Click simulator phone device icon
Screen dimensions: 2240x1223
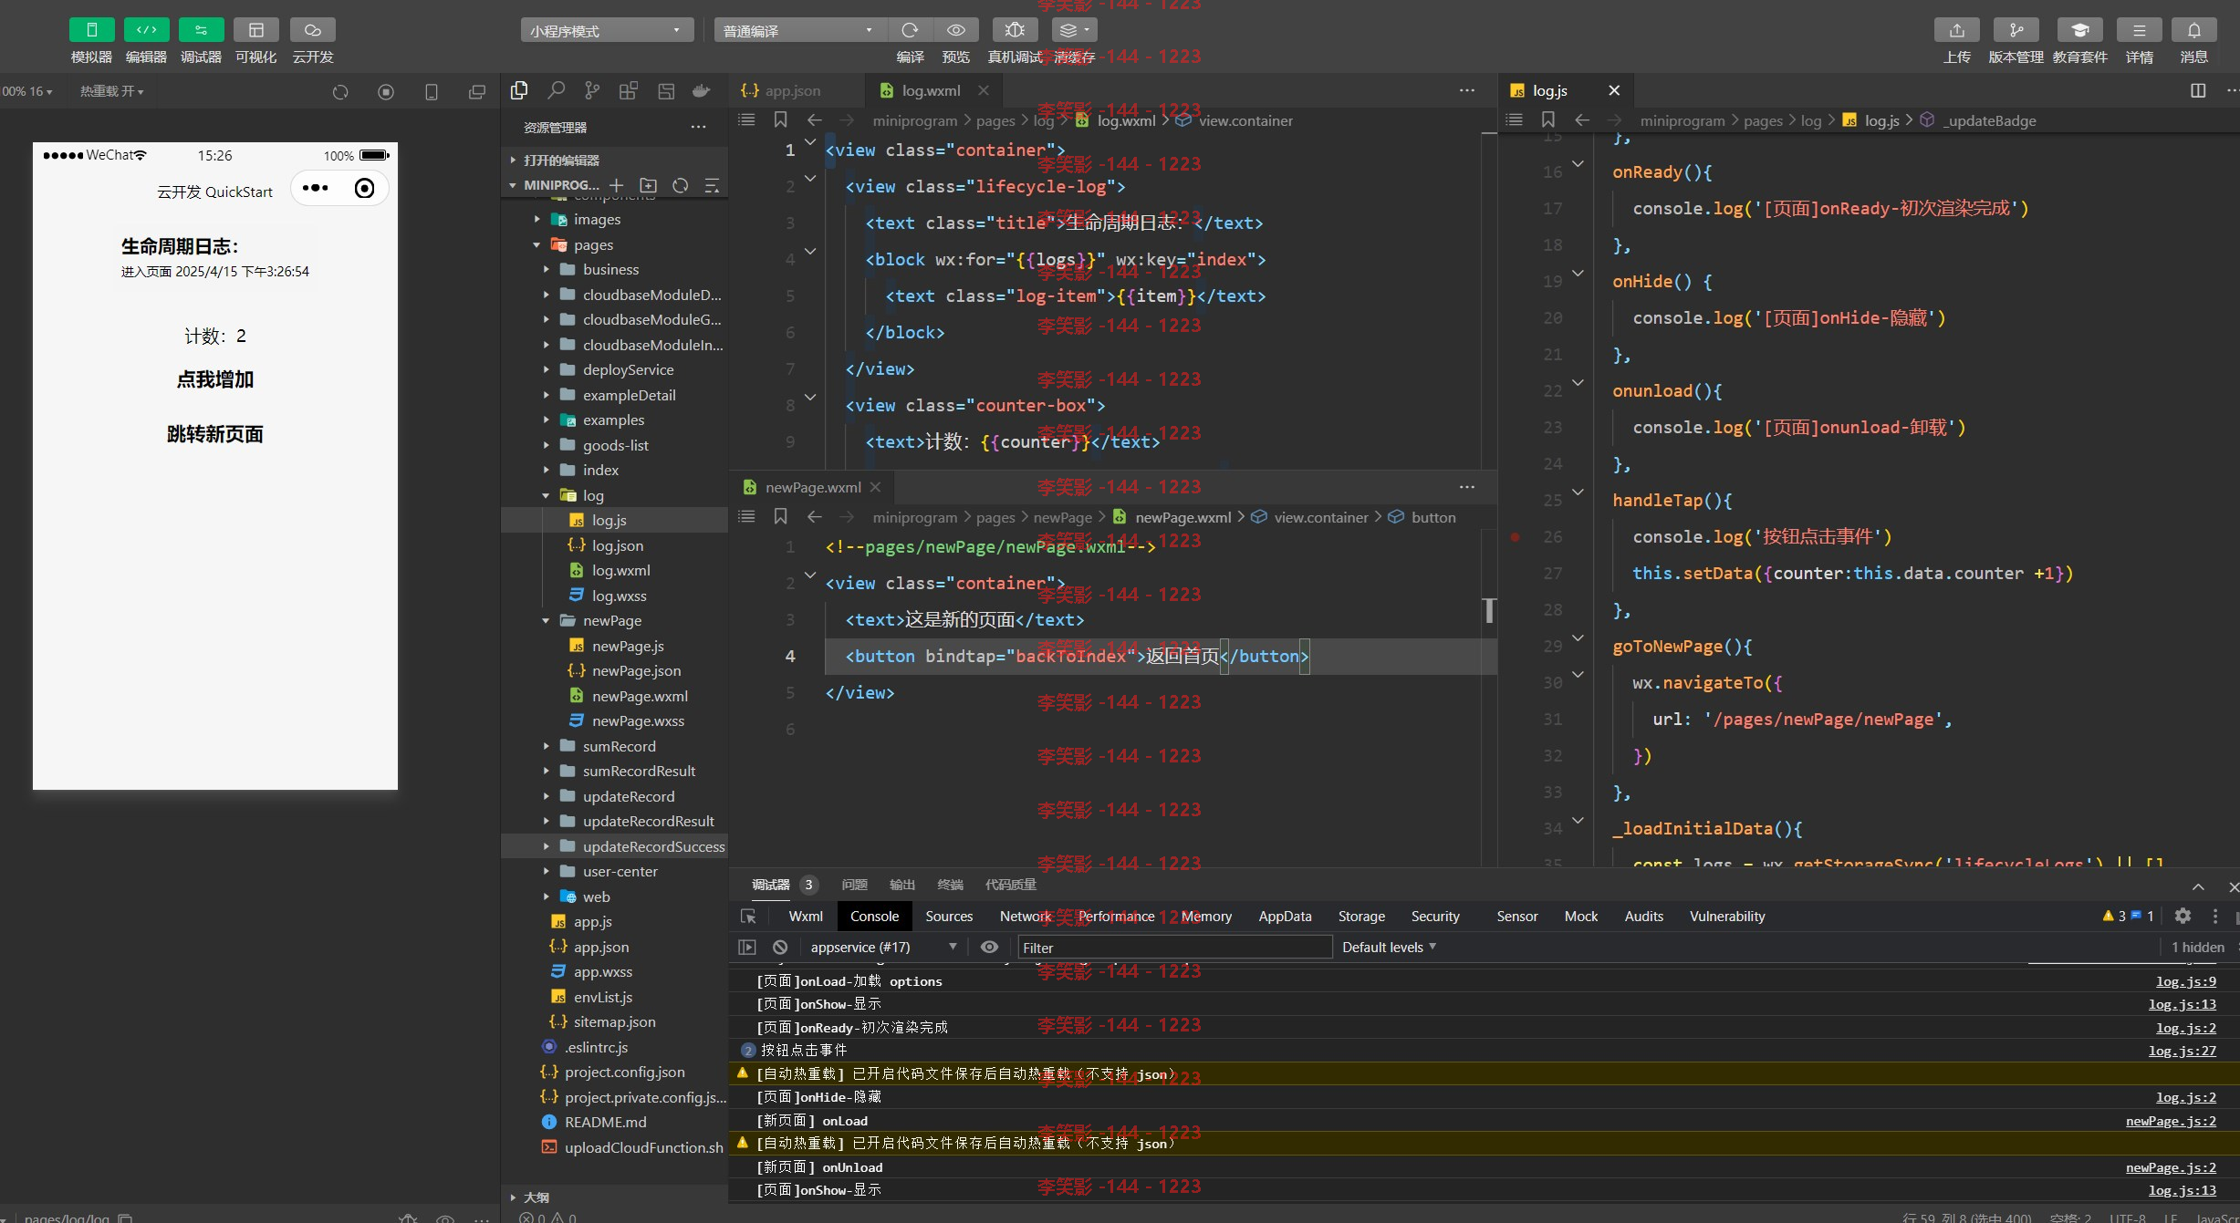[x=432, y=91]
